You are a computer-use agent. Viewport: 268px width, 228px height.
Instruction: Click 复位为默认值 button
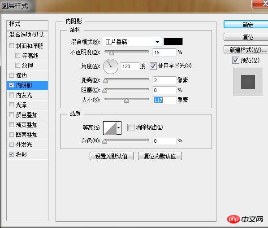coord(160,156)
